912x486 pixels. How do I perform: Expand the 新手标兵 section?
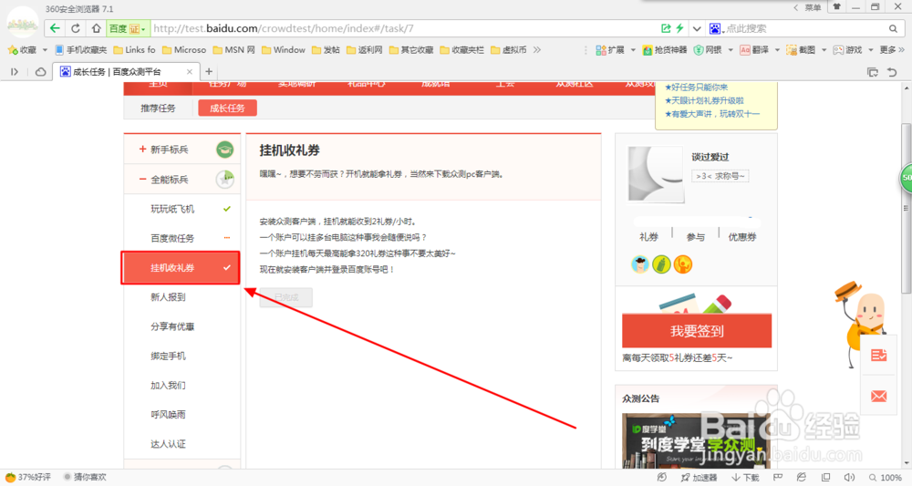click(x=182, y=150)
